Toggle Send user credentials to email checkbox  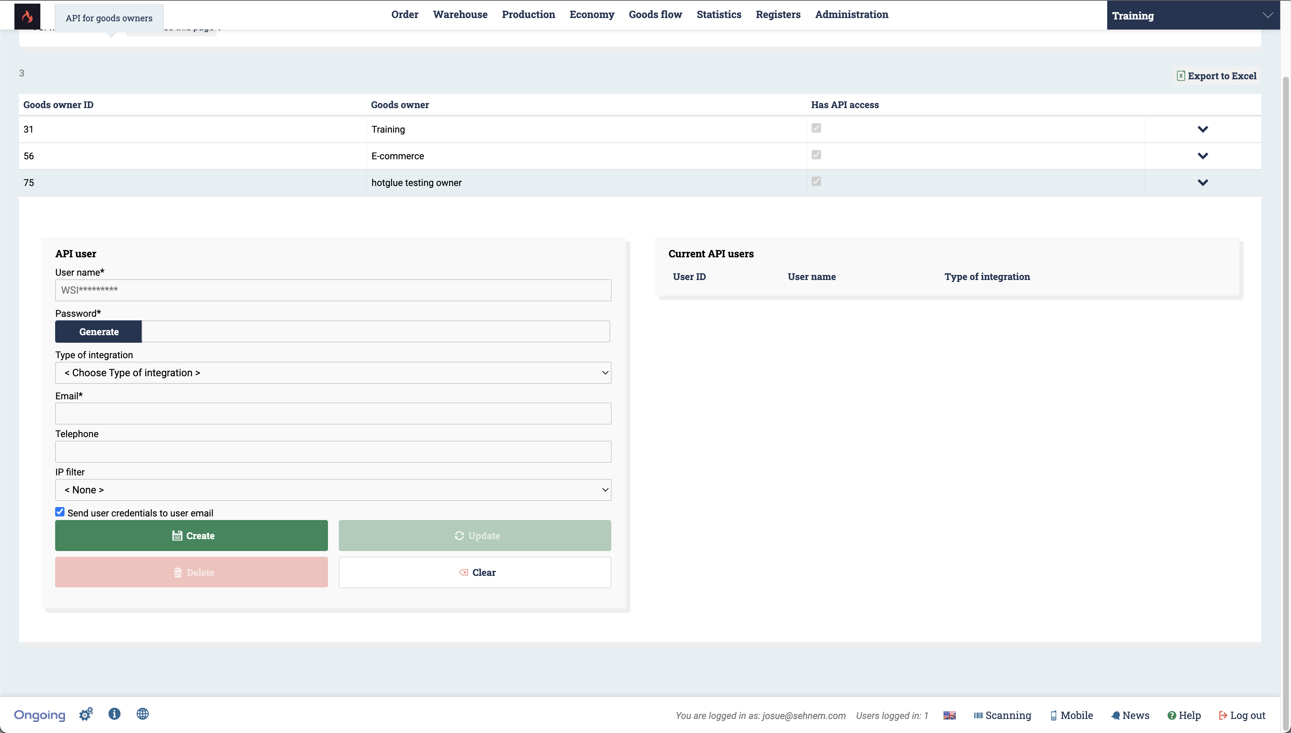(60, 512)
